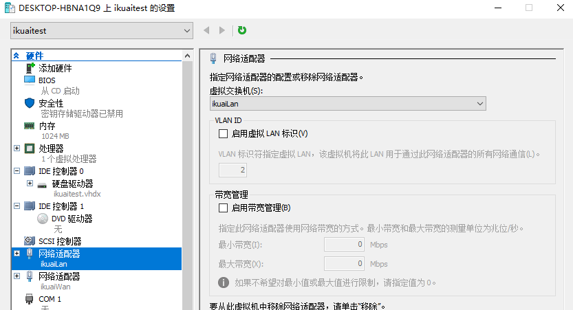The image size is (573, 310).
Task: Expand the processor tree node
Action: point(17,148)
